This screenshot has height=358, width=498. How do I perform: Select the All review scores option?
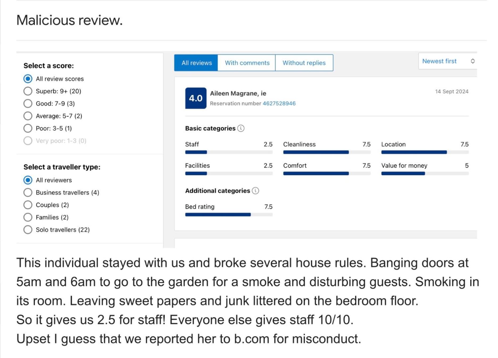(x=28, y=79)
